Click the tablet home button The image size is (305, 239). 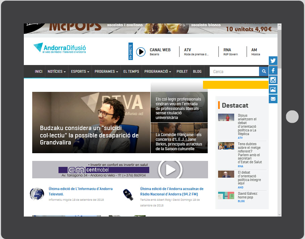pos(292,117)
